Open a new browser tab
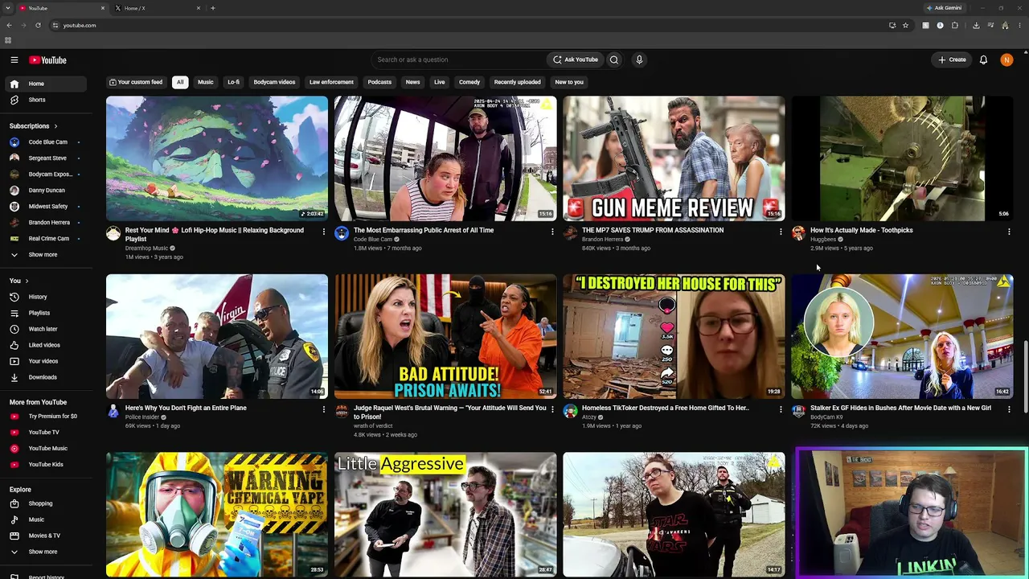The width and height of the screenshot is (1029, 579). point(213,8)
